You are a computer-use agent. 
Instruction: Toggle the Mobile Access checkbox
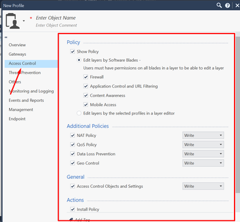(x=86, y=104)
